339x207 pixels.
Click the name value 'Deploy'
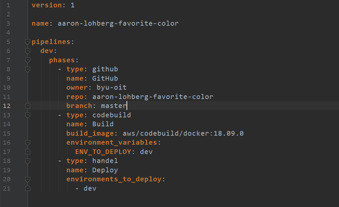[105, 170]
